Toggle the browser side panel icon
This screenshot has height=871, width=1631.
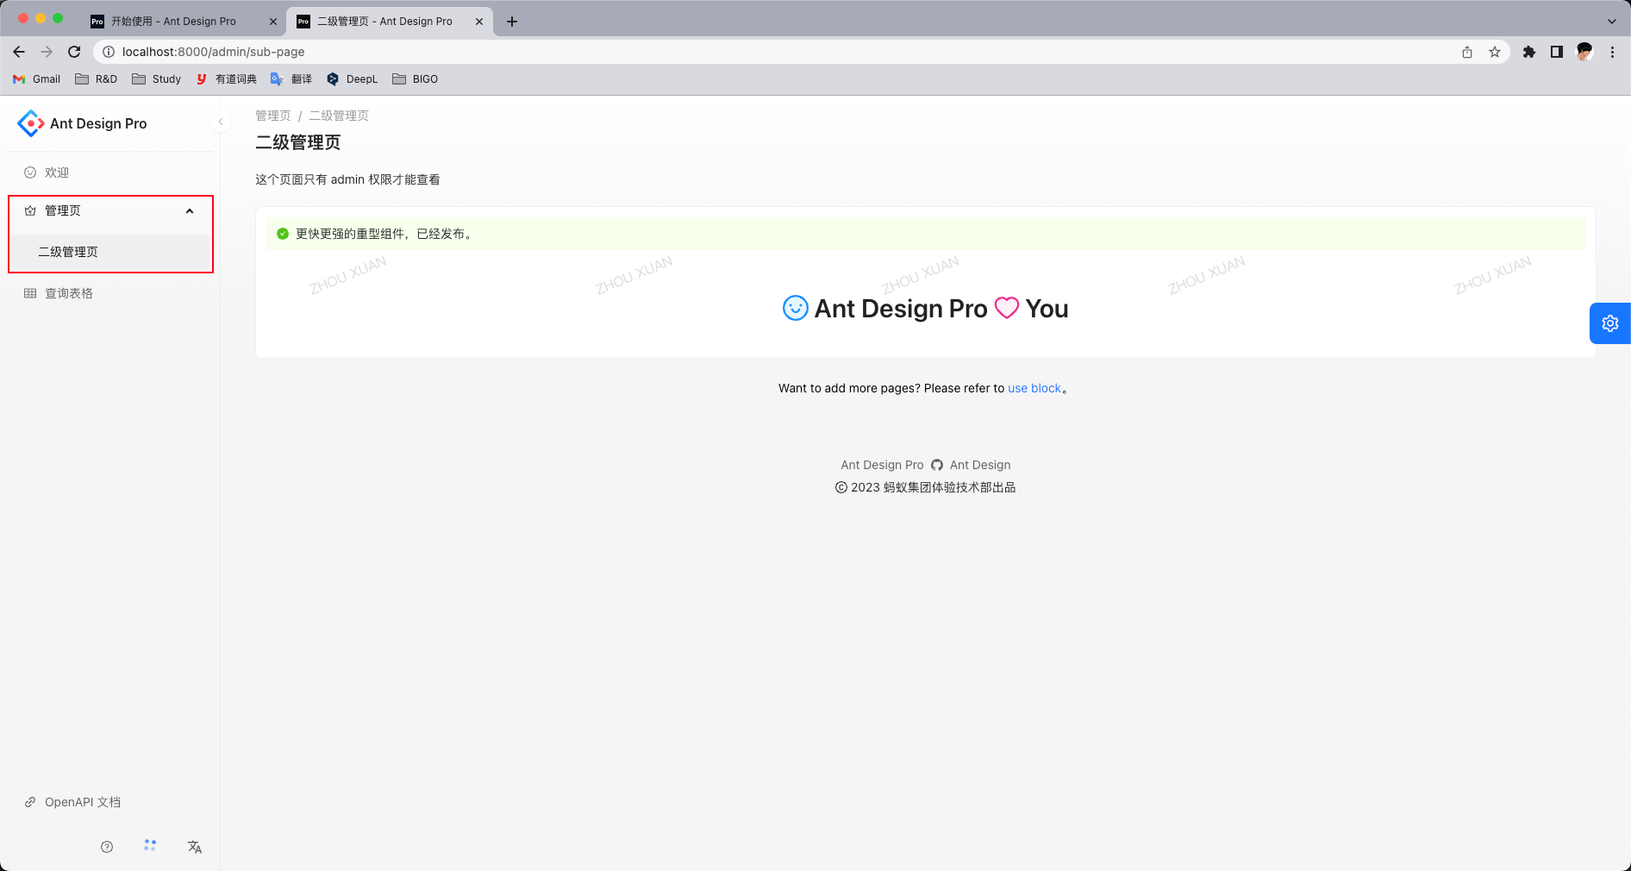(1557, 52)
